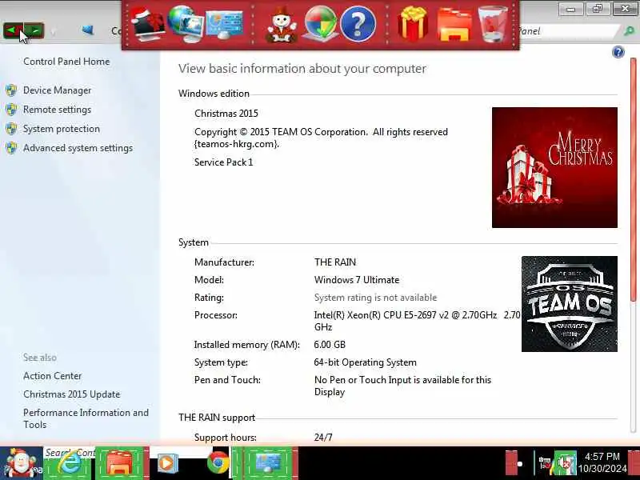Viewport: 640px width, 480px height.
Task: Click the blue help button below the search box
Action: (618, 52)
